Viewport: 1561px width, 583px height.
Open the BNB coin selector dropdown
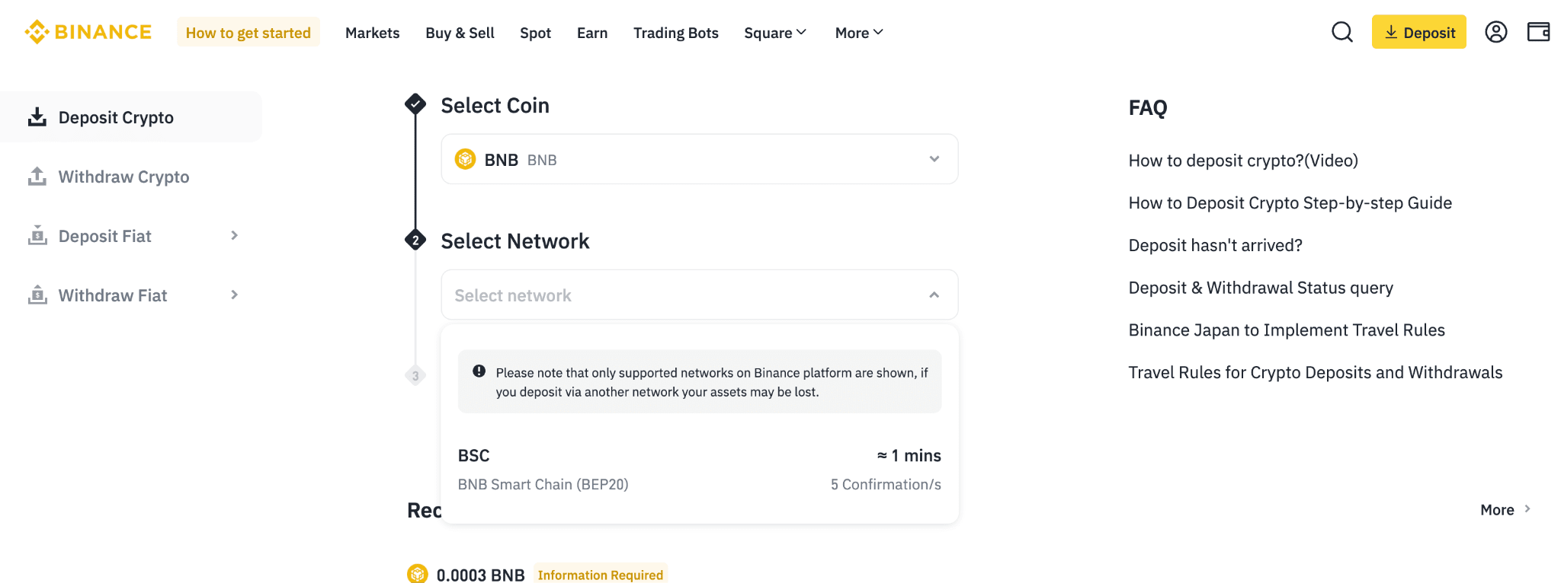(x=699, y=159)
